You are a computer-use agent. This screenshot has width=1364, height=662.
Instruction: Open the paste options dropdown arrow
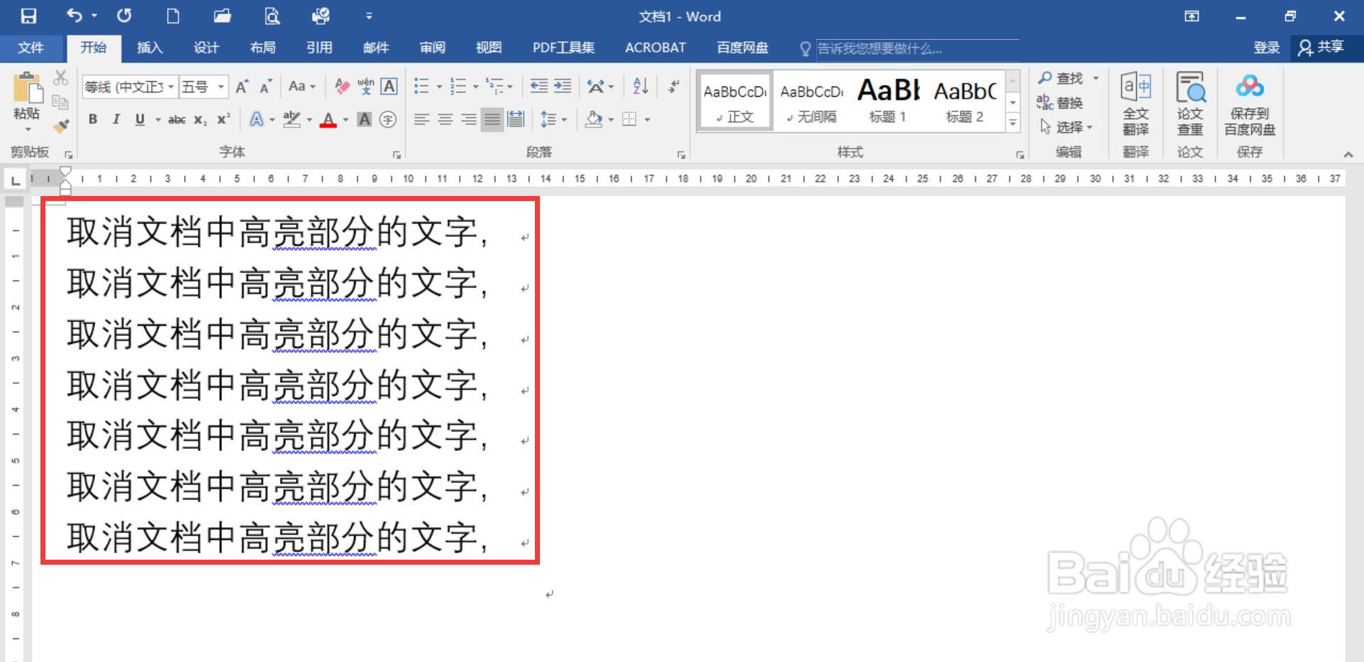point(28,129)
